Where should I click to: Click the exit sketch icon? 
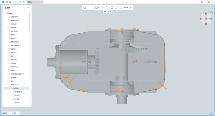(85, 8)
